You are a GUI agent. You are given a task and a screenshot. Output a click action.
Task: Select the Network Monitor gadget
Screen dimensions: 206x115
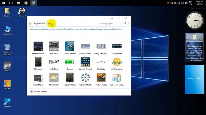click(x=85, y=79)
